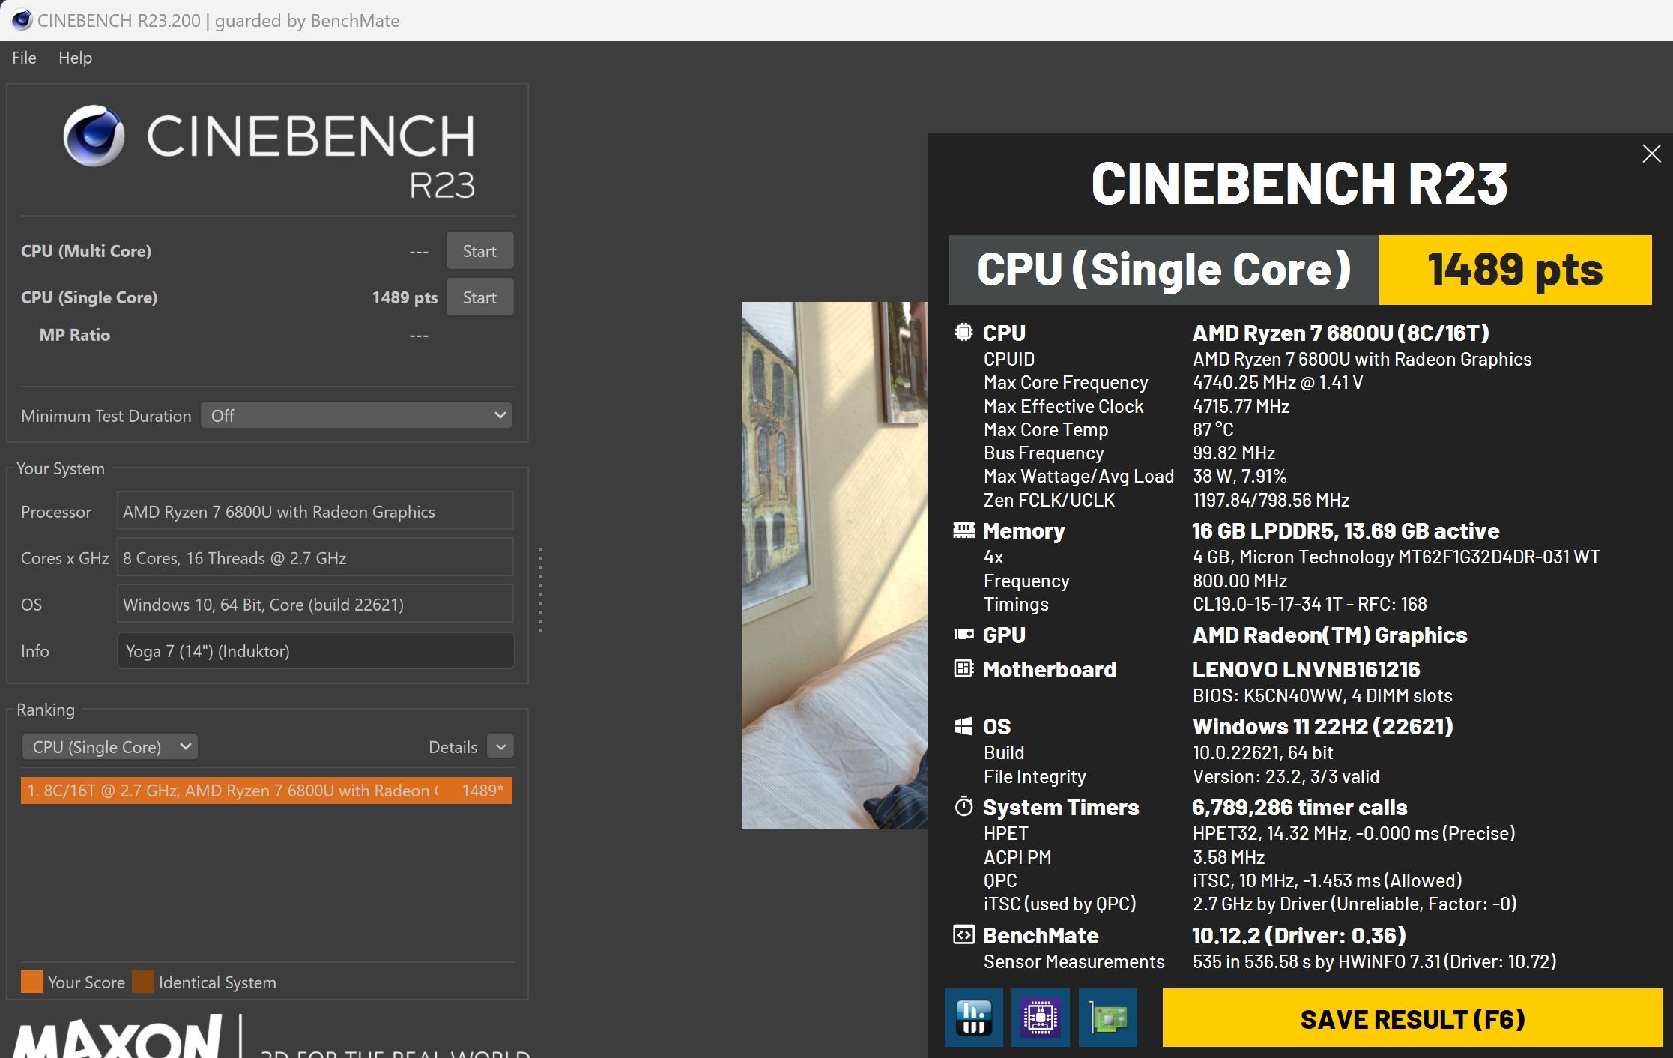Click the OS field in Your System

click(x=315, y=605)
